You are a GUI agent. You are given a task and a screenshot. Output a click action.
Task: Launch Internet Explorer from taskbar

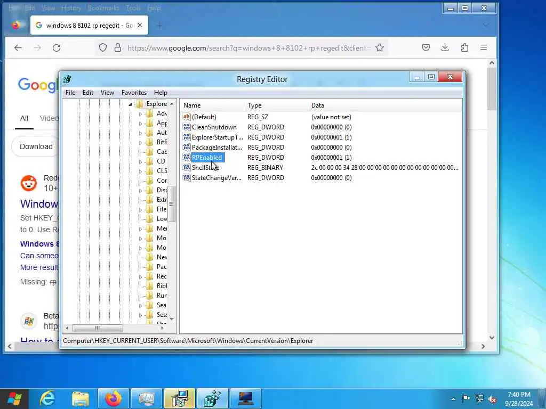click(47, 398)
